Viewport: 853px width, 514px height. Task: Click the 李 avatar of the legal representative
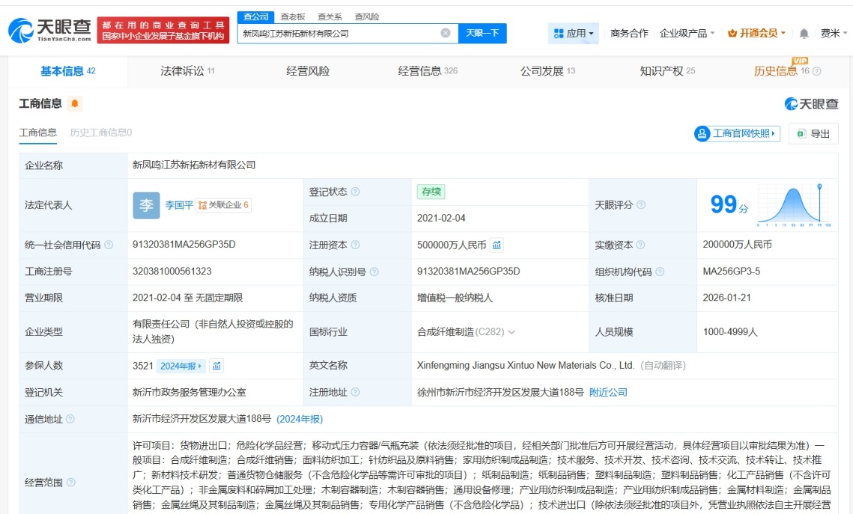click(x=146, y=205)
